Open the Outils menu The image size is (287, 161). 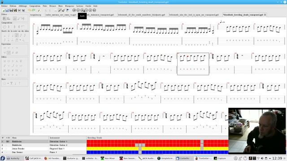point(88,6)
